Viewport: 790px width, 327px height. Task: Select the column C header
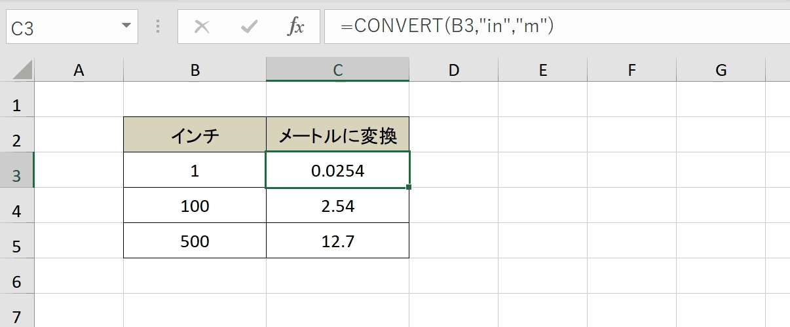[338, 70]
